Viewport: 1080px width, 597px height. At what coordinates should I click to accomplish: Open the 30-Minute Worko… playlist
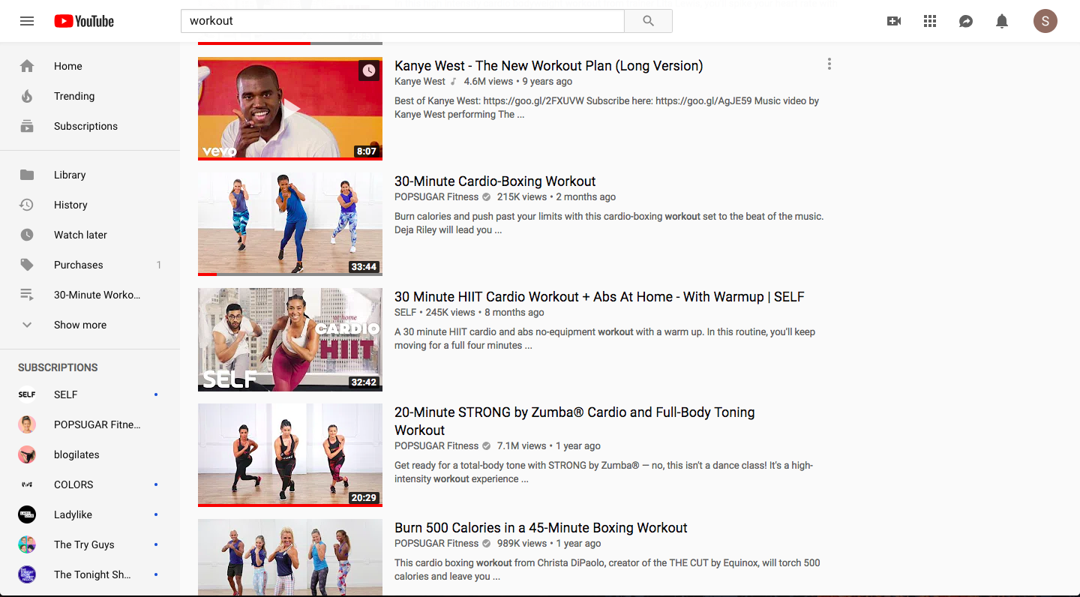click(90, 295)
